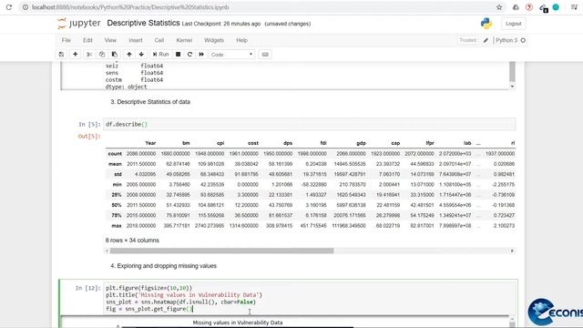Copy the selected cells with the toolbar icon
Screen dimensions: 583x328
102,55
